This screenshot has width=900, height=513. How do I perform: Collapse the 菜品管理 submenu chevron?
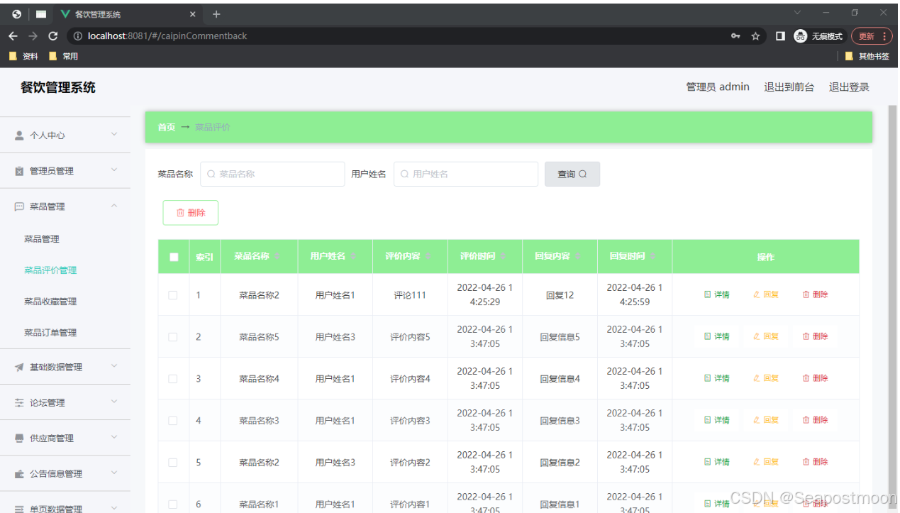113,206
